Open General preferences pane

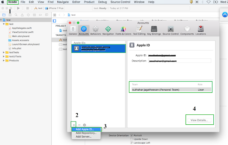pos(73,31)
